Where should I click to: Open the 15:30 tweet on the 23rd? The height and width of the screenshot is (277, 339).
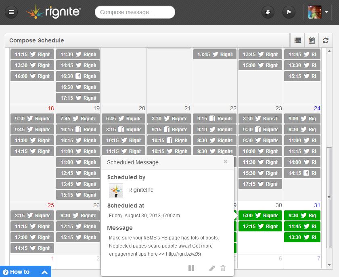(x=260, y=173)
